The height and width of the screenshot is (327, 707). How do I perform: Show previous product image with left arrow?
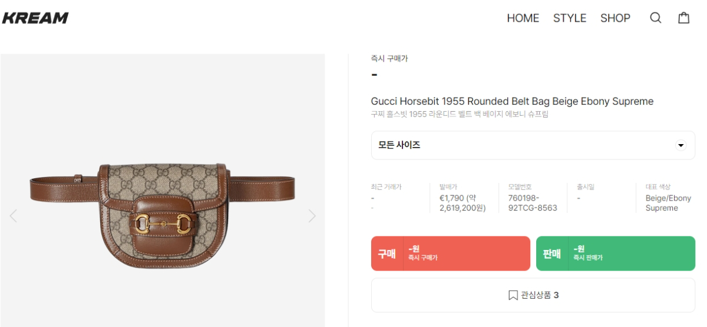coord(14,216)
